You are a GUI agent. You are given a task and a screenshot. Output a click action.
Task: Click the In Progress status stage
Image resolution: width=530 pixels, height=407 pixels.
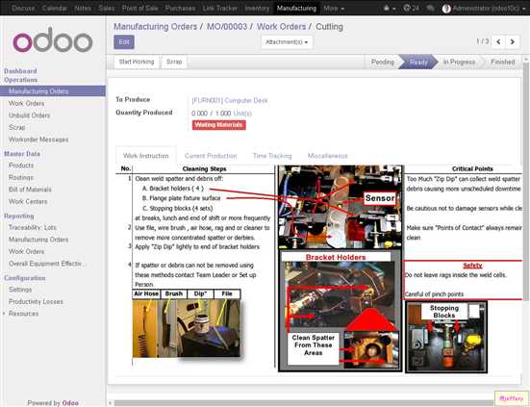pyautogui.click(x=459, y=63)
